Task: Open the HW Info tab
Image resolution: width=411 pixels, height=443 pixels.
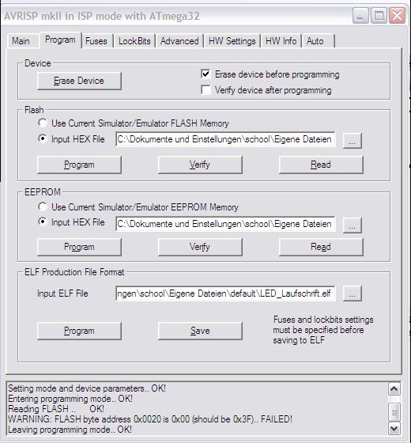Action: [281, 41]
